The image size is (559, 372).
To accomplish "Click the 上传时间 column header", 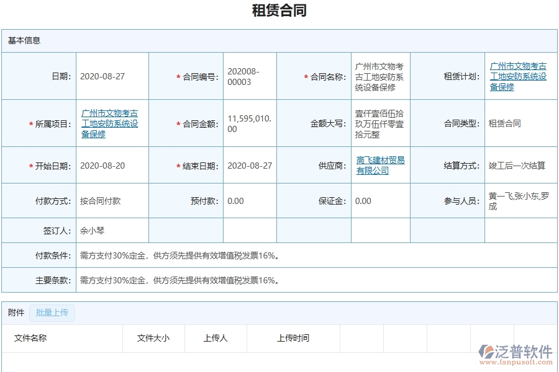I will (292, 338).
